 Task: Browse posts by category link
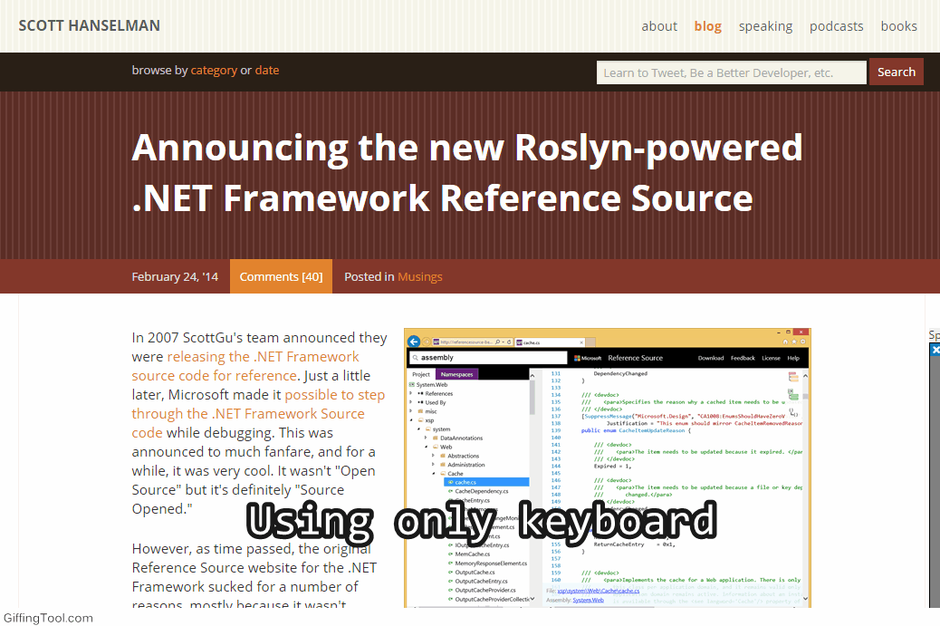pyautogui.click(x=214, y=70)
